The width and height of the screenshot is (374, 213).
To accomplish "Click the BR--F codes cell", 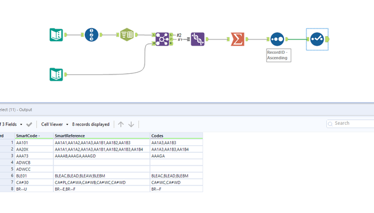I will tap(176, 189).
